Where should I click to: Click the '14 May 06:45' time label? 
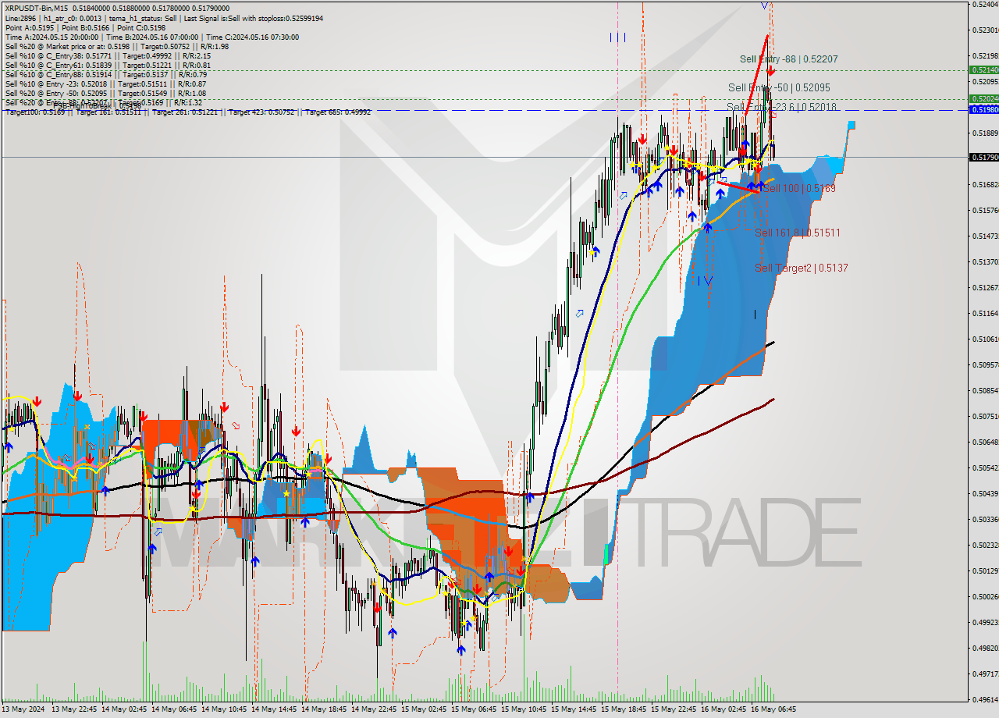[175, 709]
